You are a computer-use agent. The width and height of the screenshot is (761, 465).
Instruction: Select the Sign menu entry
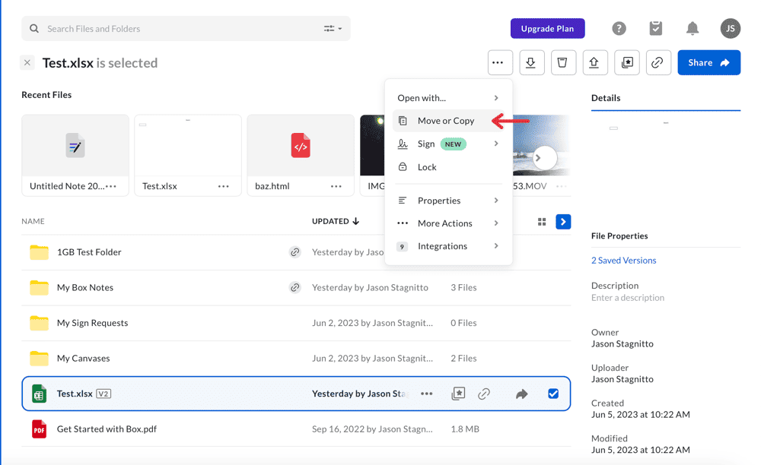click(448, 144)
